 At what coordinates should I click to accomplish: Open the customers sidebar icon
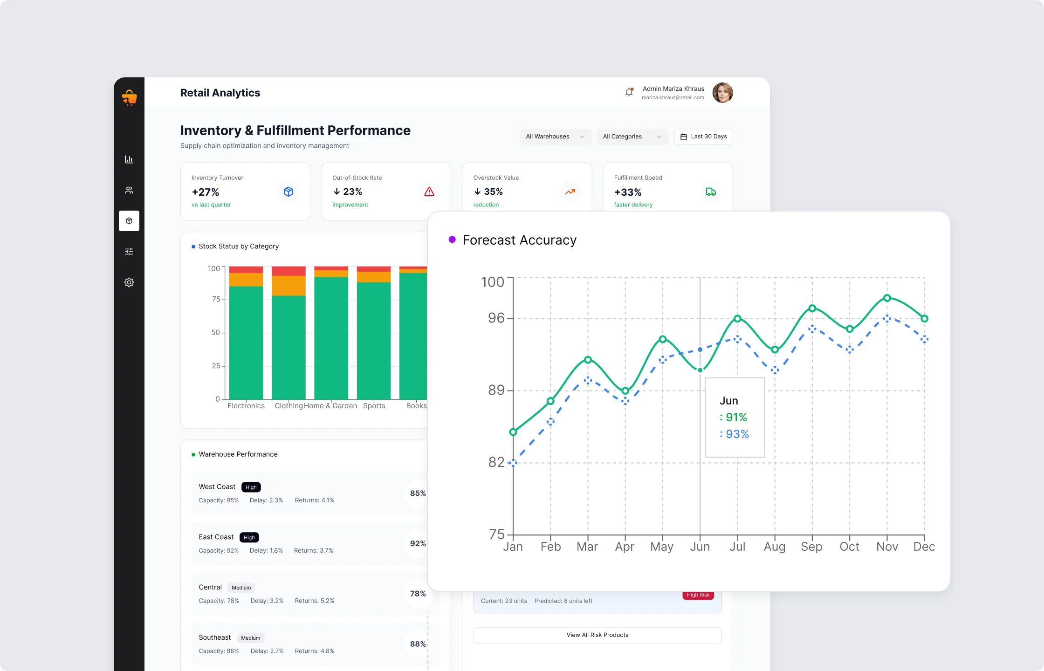pyautogui.click(x=129, y=190)
